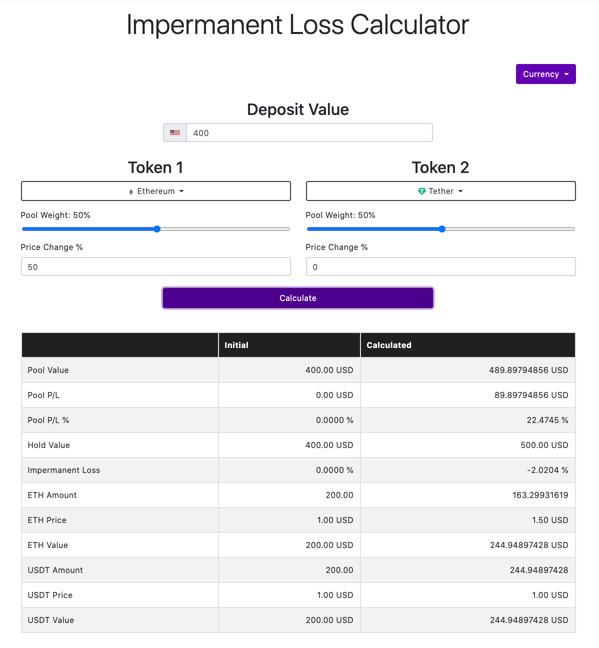The width and height of the screenshot is (599, 648).
Task: Click Token 2 Price Change input
Action: click(441, 266)
